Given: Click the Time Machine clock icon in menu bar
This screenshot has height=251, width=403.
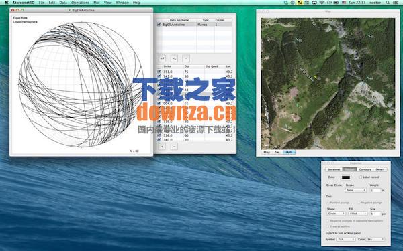Looking at the screenshot, I should click(x=293, y=3).
